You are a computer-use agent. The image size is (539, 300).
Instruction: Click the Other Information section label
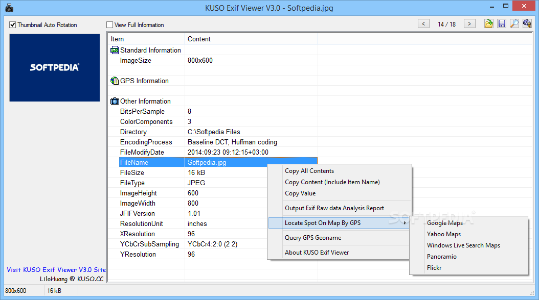[145, 101]
